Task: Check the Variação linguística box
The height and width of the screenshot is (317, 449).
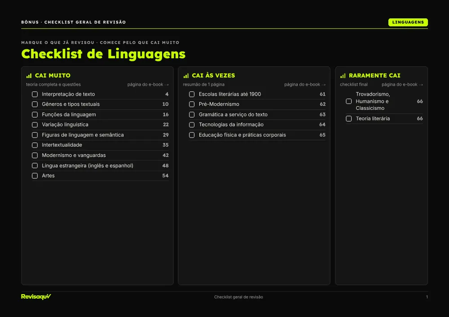Action: (35, 125)
